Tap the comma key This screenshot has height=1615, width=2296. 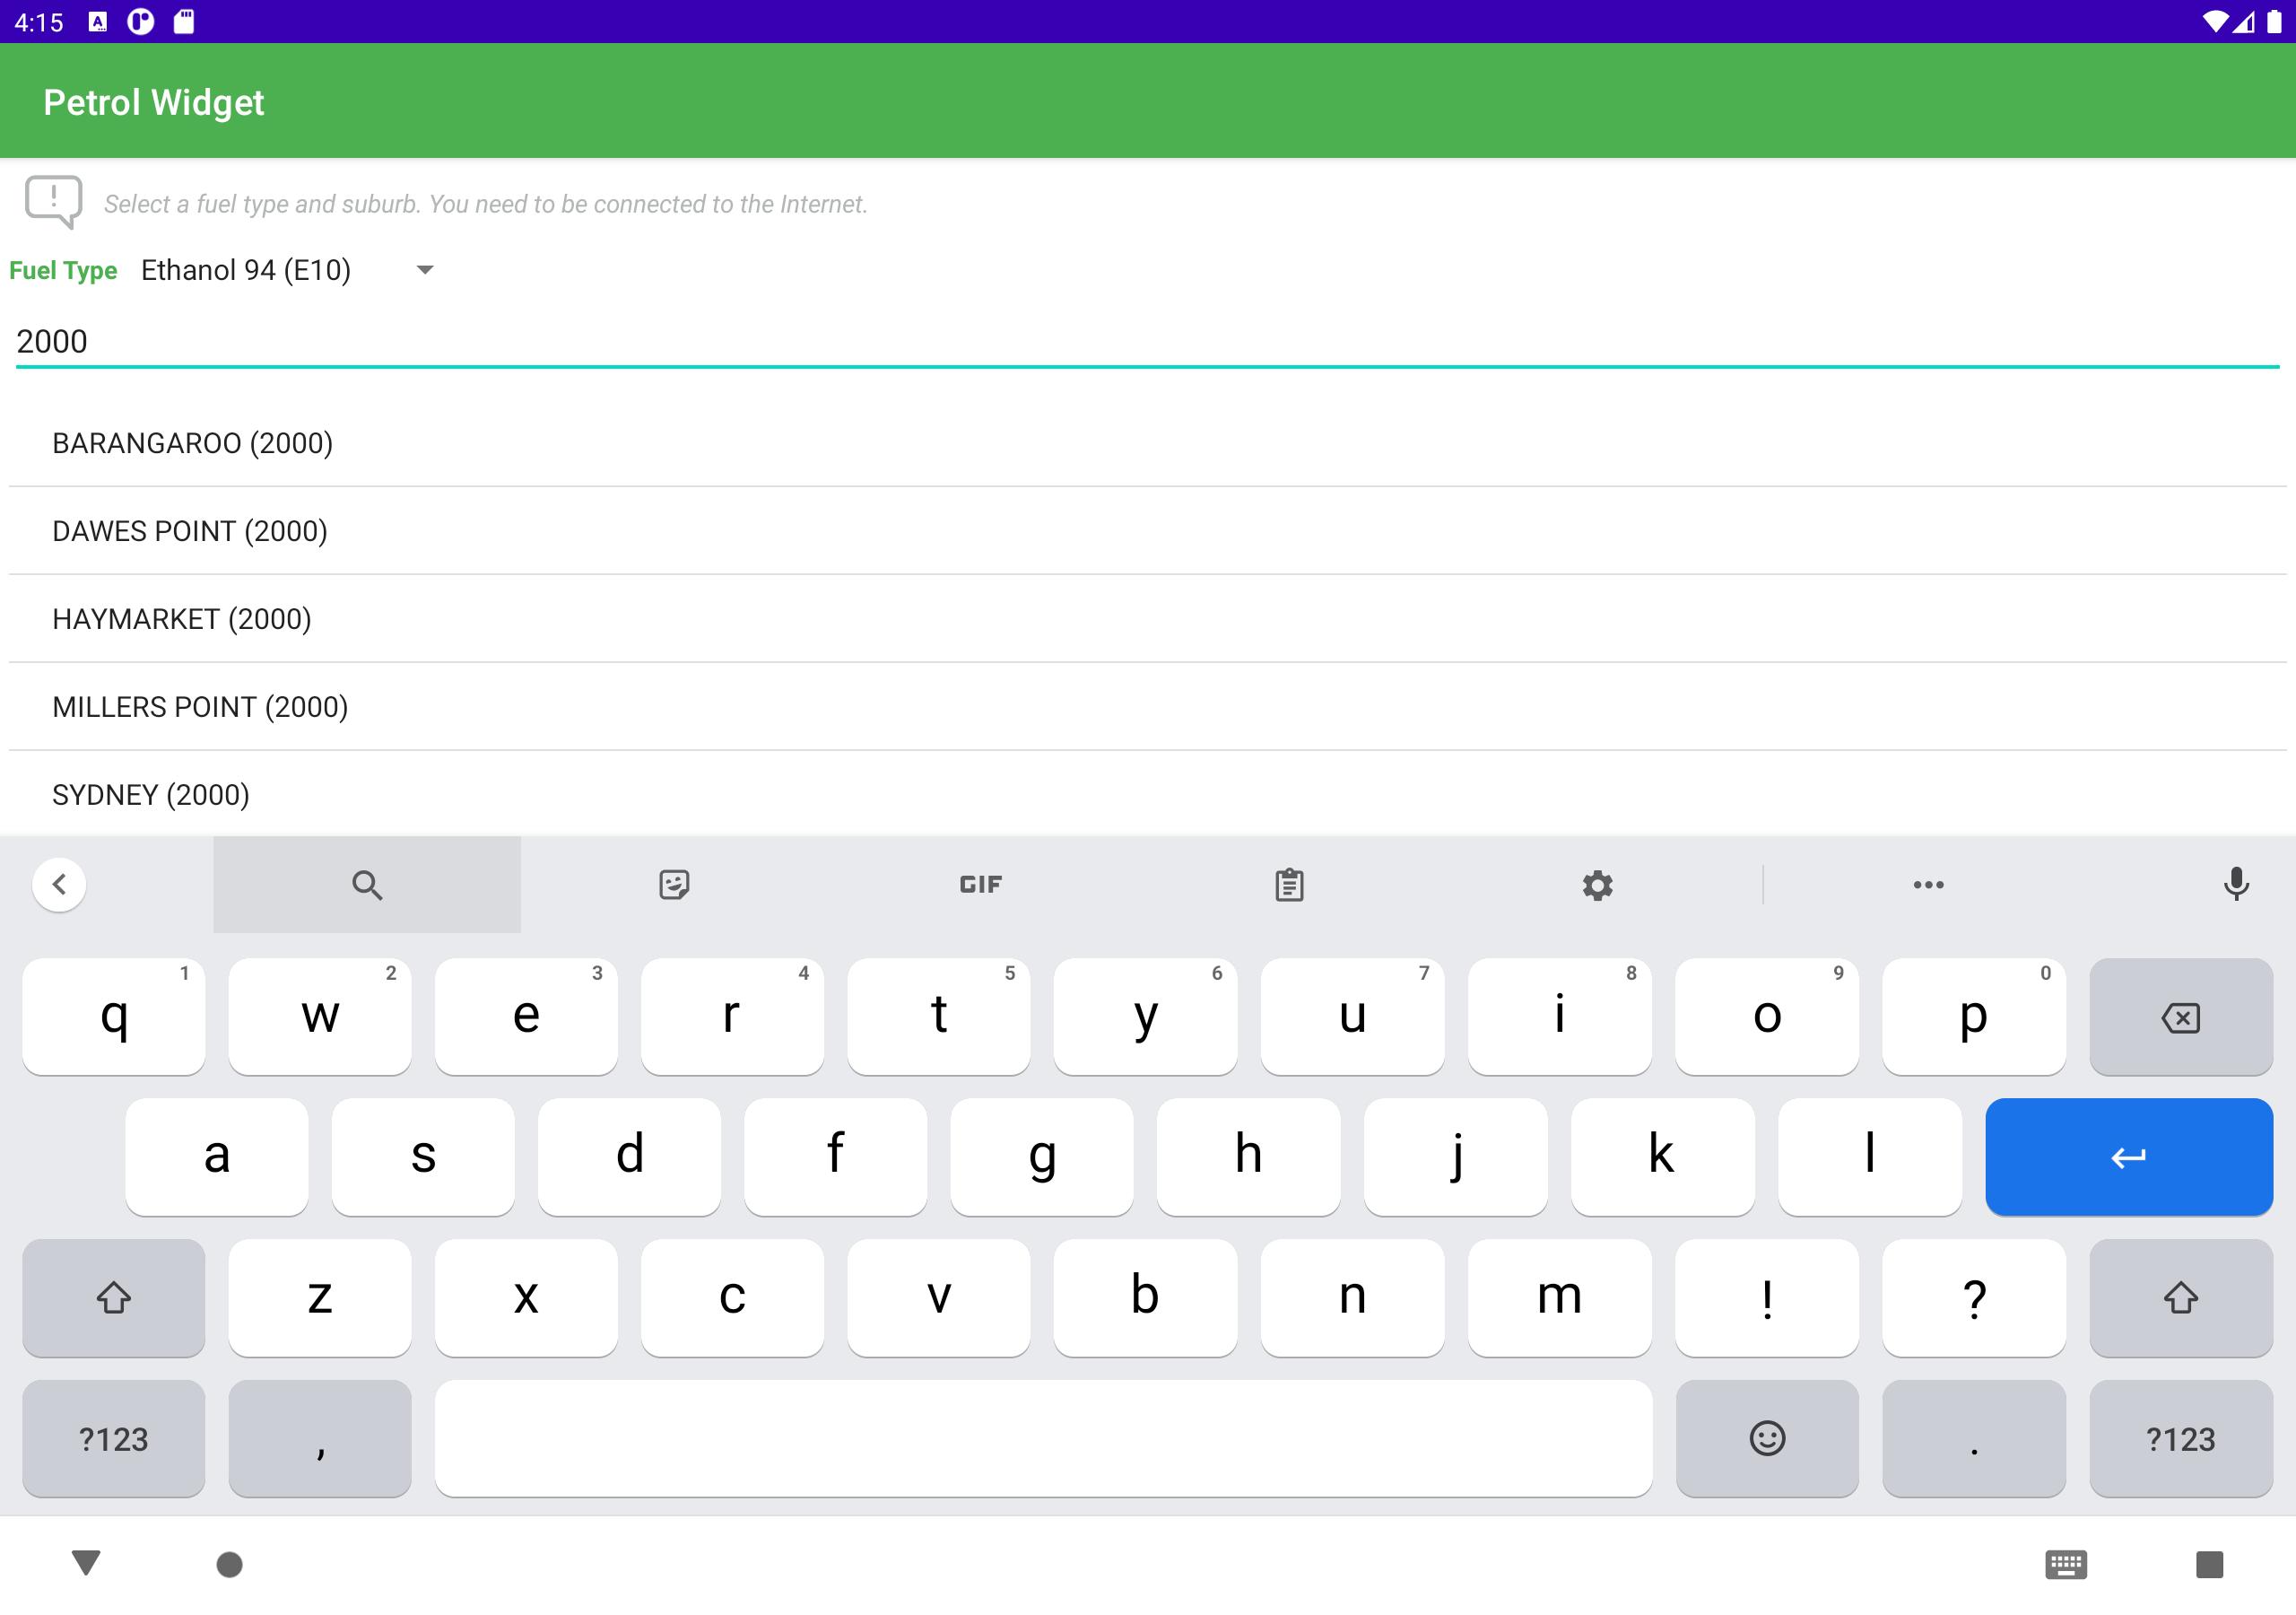[320, 1439]
